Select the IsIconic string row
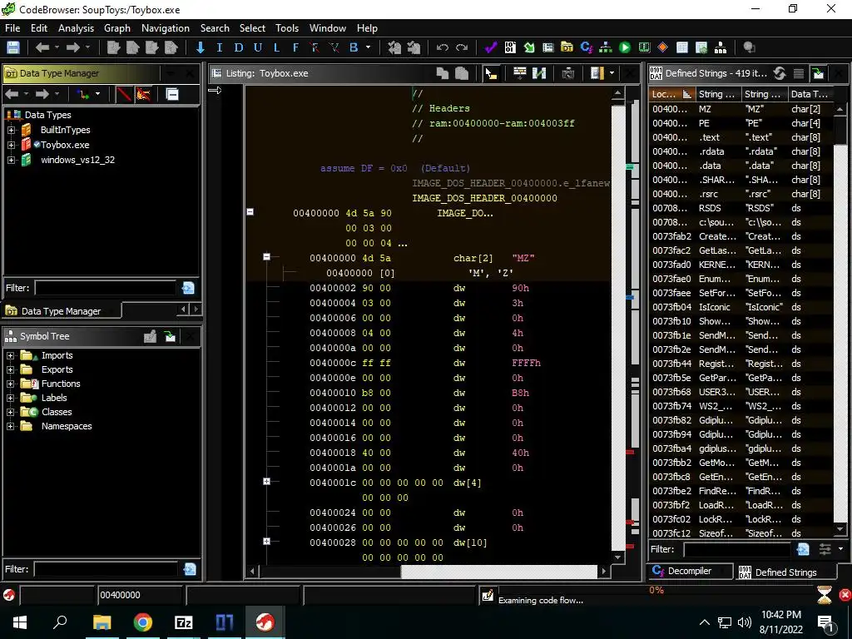Viewport: 852px width, 639px height. click(x=741, y=308)
